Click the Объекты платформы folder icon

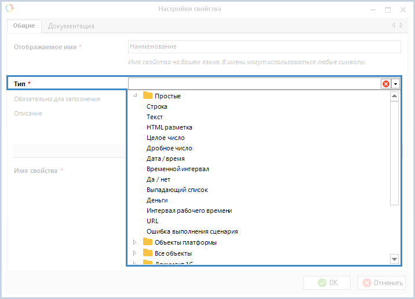click(147, 242)
